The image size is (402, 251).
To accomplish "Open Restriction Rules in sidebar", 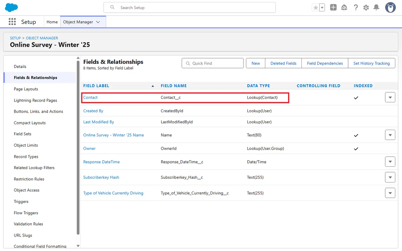I will pos(29,179).
